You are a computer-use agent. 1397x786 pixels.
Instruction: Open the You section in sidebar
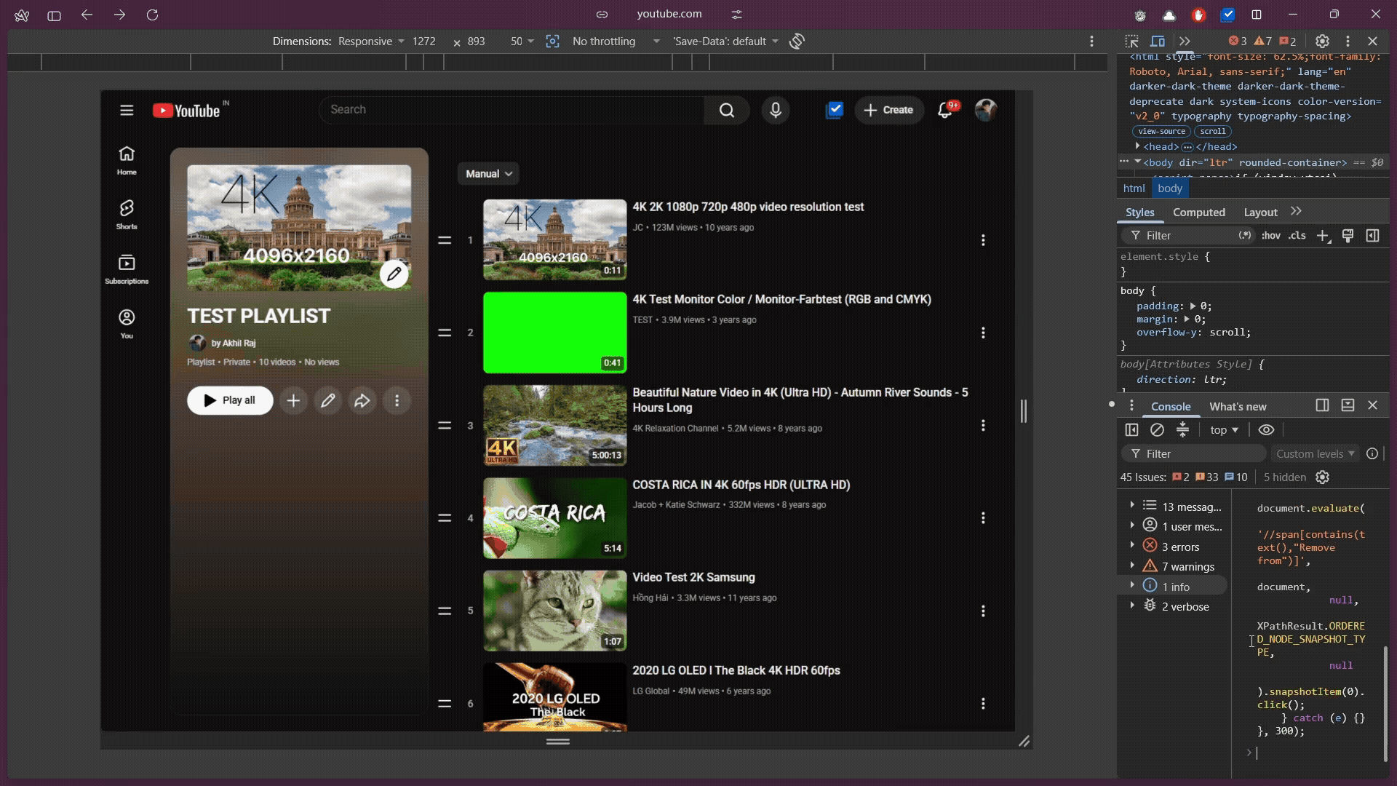[x=127, y=324]
